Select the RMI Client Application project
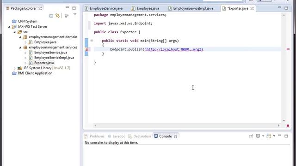 (35, 73)
